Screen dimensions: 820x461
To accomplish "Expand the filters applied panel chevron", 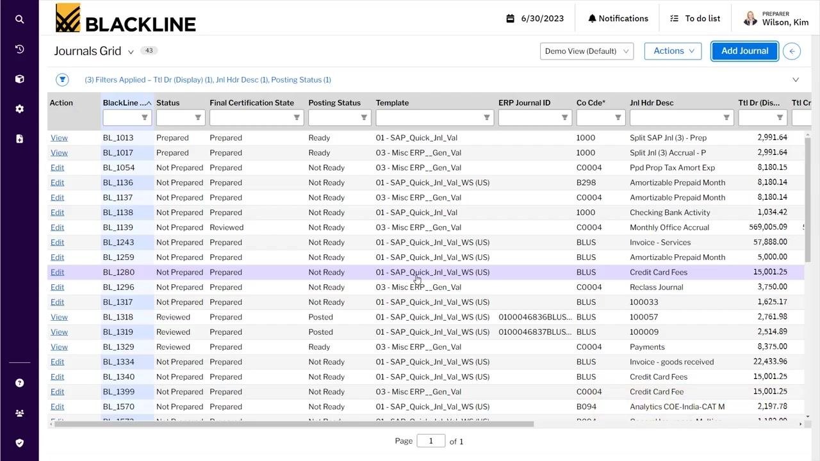I will 796,80.
